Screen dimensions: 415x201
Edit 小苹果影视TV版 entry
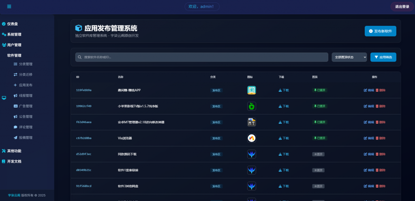click(369, 106)
